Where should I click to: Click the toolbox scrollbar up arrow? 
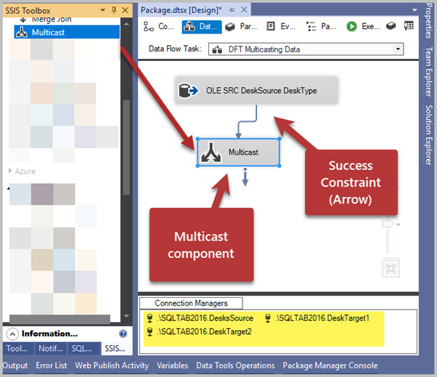coord(126,24)
